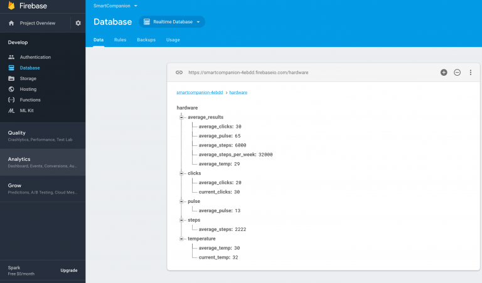This screenshot has width=482, height=283.
Task: Click average_temp: 30 under temperature
Action: (x=219, y=248)
